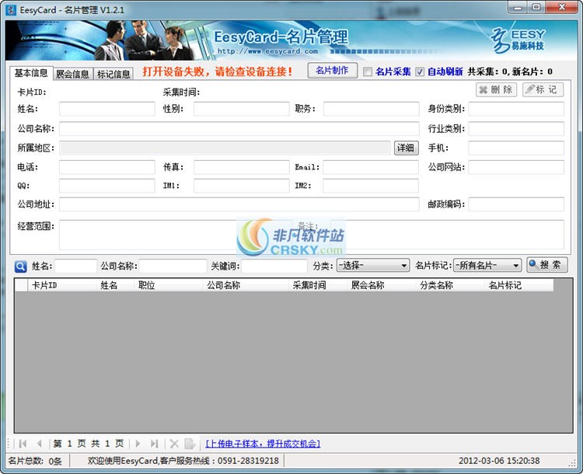Screen dimensions: 583x474
Task: Click the 职务 input field
Action: pyautogui.click(x=372, y=109)
